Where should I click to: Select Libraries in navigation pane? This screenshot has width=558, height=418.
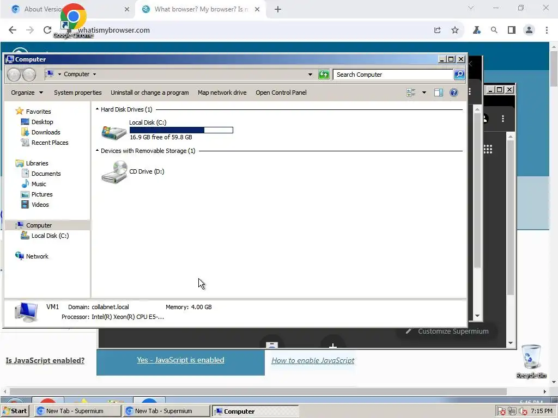[x=37, y=163]
